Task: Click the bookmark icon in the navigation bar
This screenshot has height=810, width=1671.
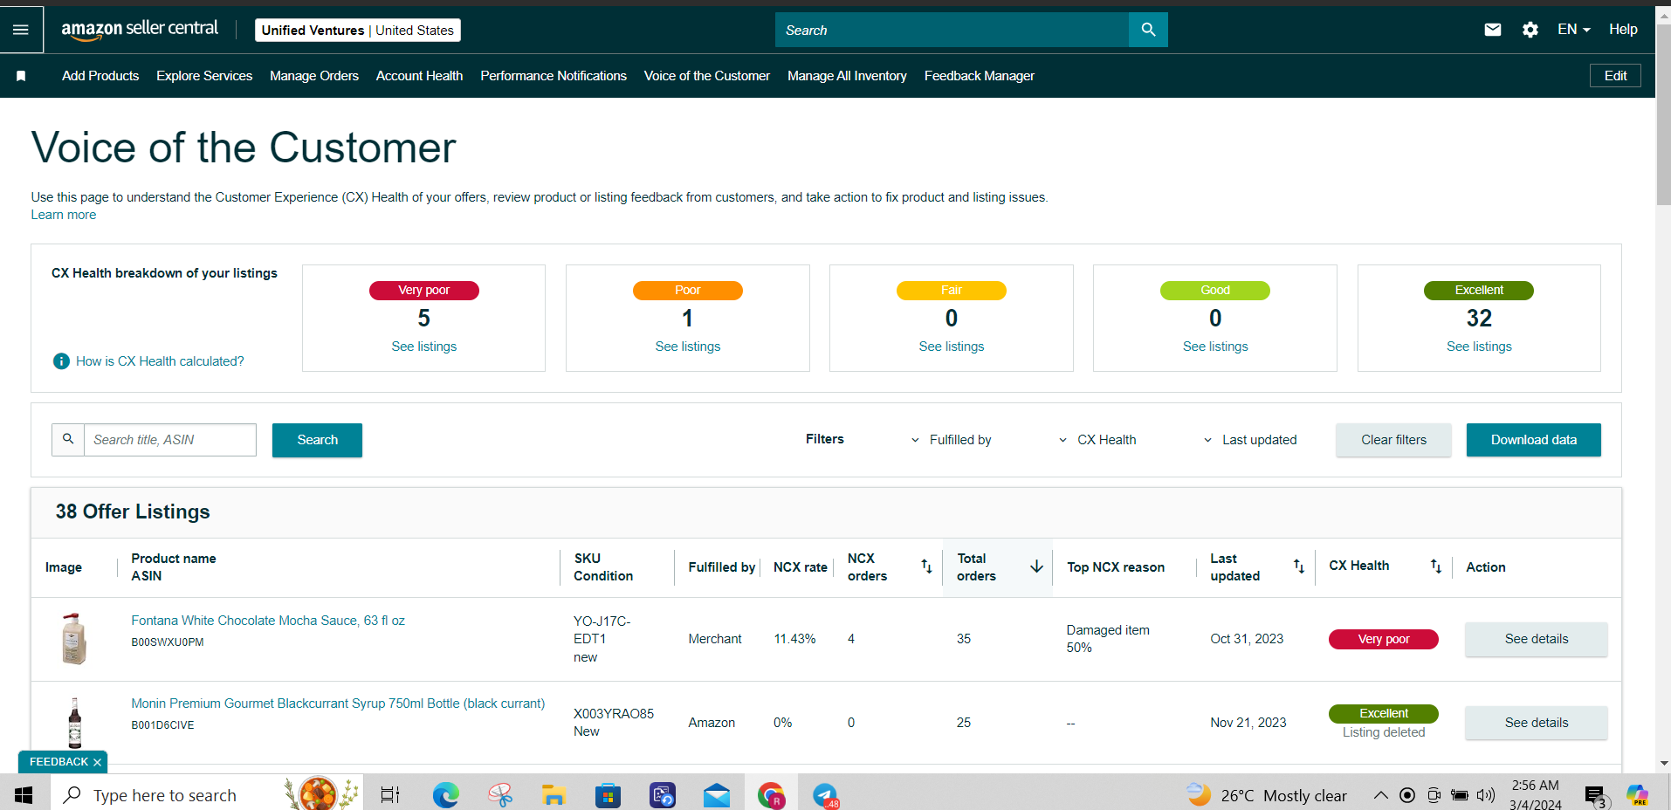Action: pyautogui.click(x=21, y=76)
